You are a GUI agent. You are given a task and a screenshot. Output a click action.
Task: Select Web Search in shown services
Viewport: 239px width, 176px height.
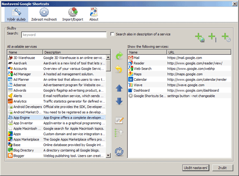point(179,69)
